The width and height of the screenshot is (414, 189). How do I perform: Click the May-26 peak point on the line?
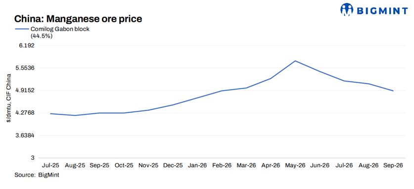295,61
